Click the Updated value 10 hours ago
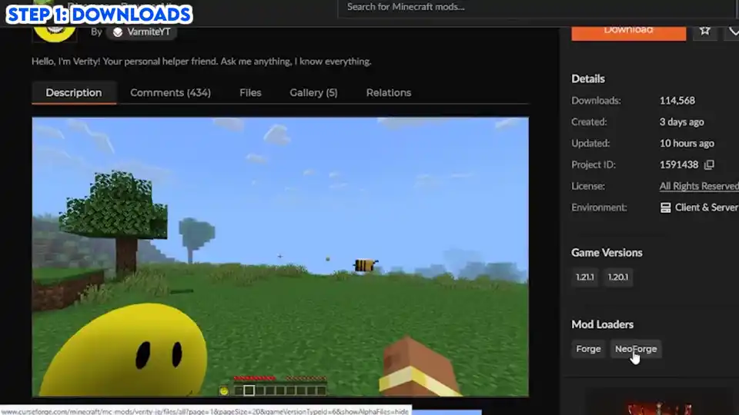This screenshot has height=415, width=739. 687,144
